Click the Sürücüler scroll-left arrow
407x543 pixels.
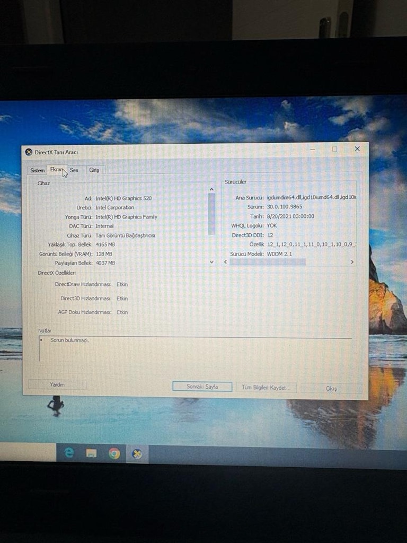[226, 262]
